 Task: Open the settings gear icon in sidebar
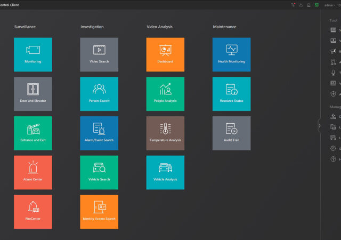(333, 148)
